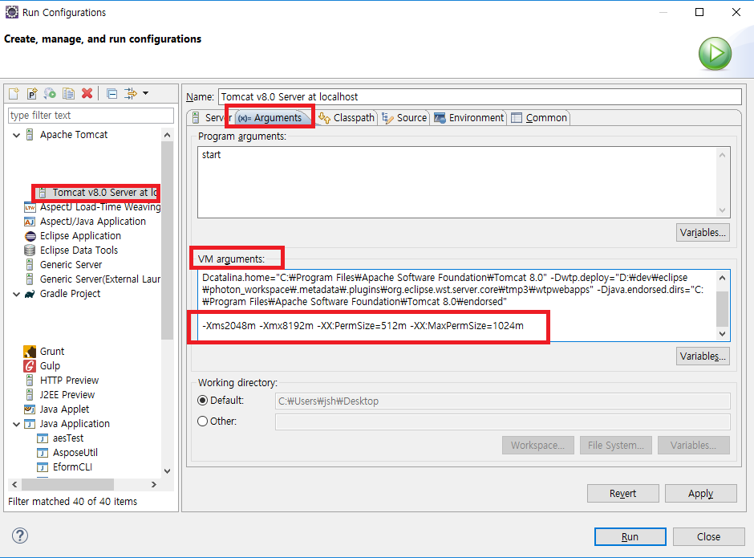Select Eclipse Data Tools entry
This screenshot has height=558, width=754.
pos(71,250)
